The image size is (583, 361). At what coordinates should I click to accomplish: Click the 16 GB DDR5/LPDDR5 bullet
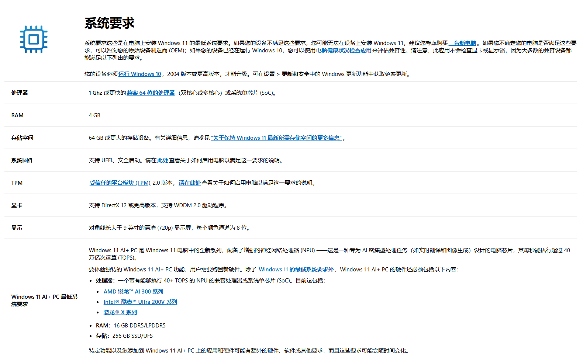coord(131,326)
